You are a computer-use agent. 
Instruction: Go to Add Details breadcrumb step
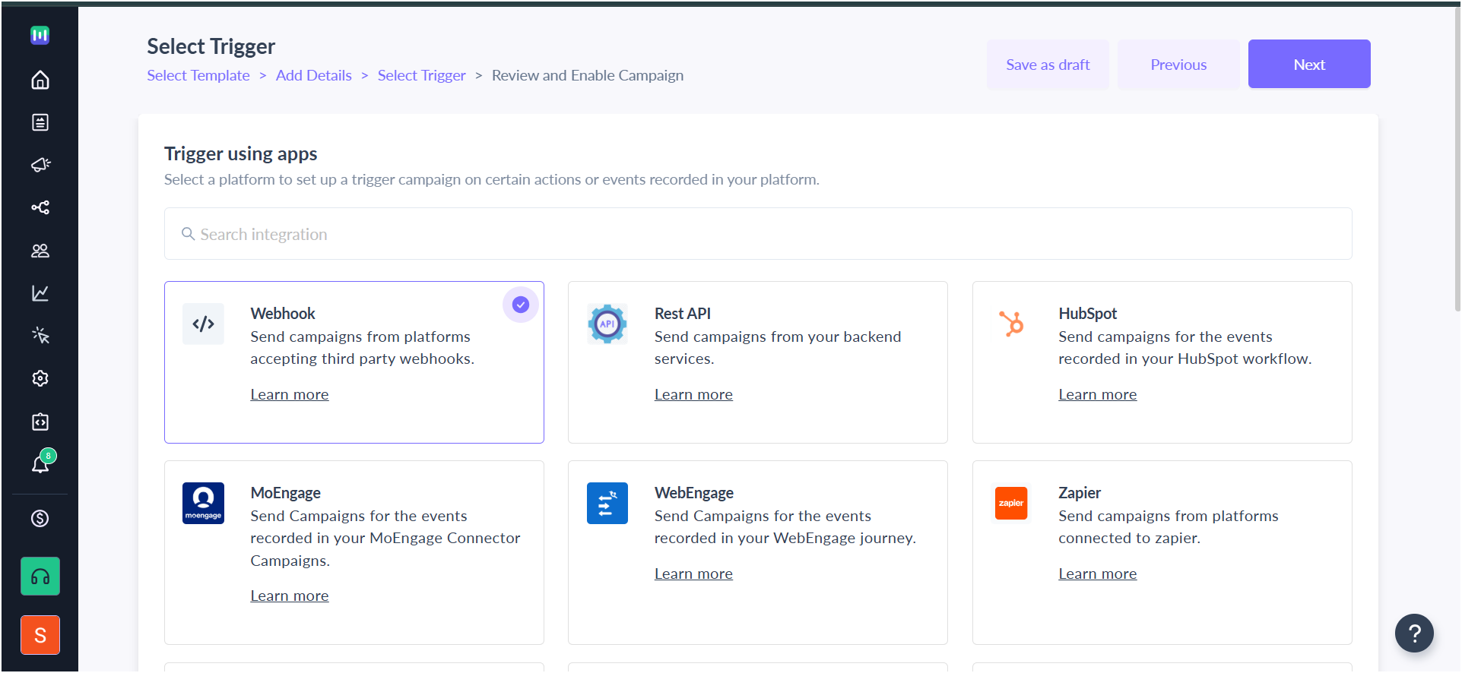314,75
